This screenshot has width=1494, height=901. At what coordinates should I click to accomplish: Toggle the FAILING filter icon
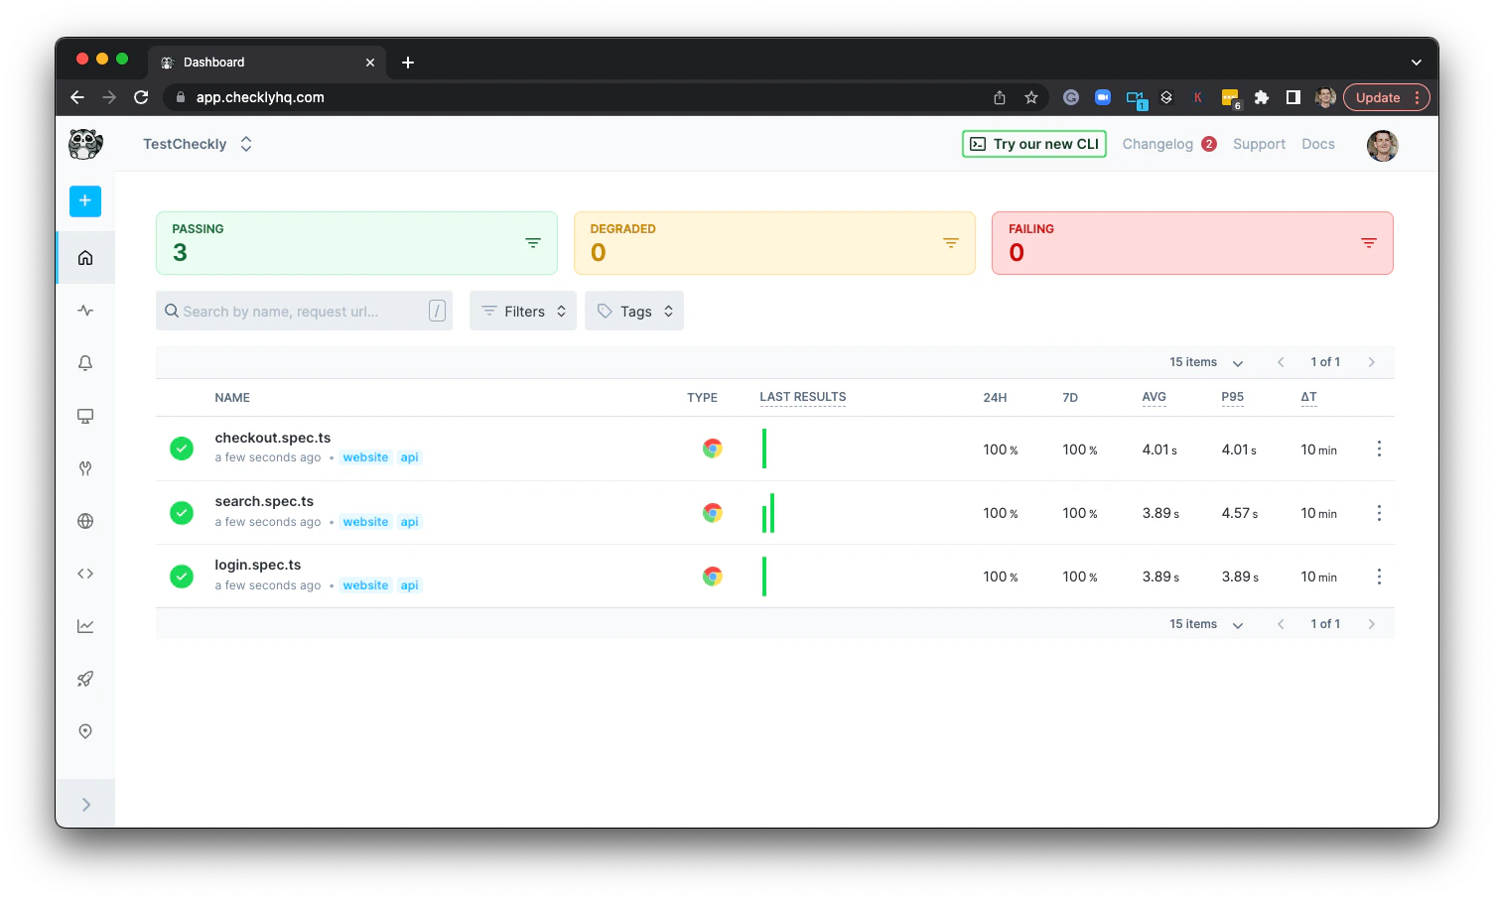pyautogui.click(x=1369, y=242)
